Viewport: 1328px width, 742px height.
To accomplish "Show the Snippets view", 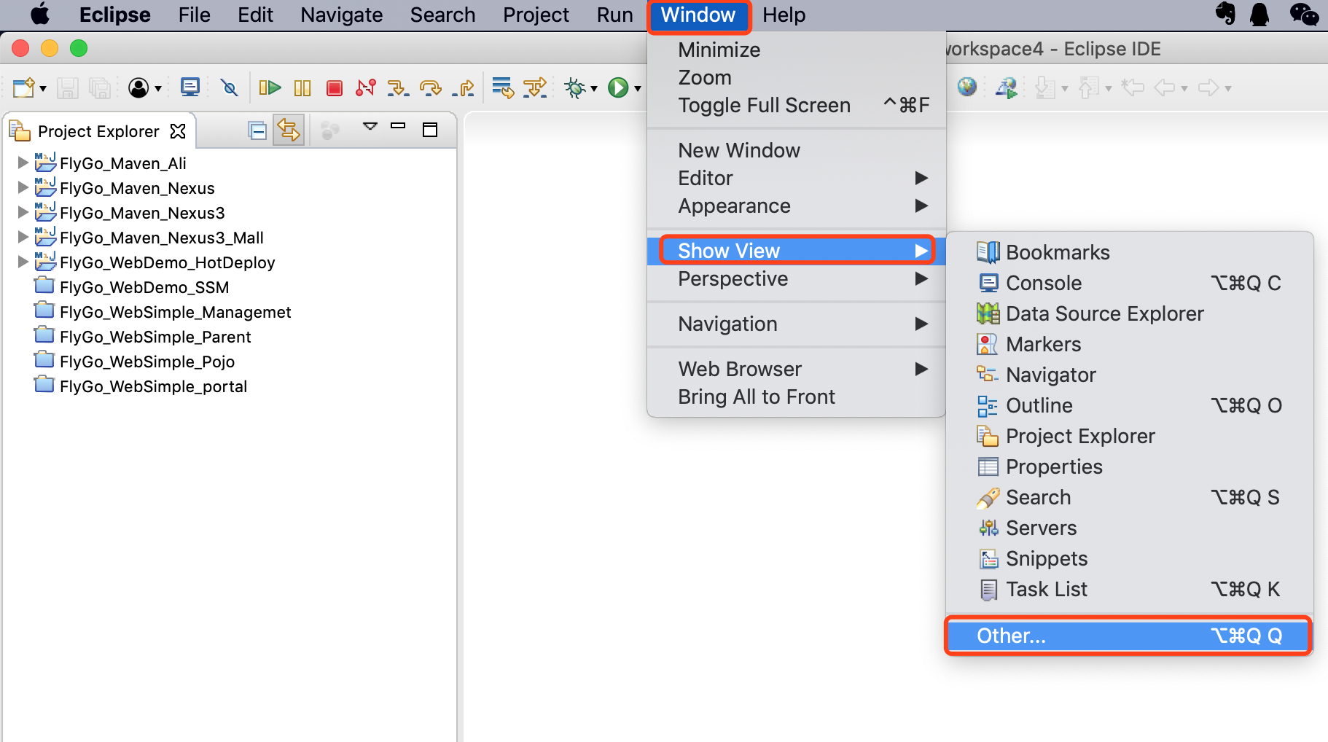I will [x=1130, y=558].
